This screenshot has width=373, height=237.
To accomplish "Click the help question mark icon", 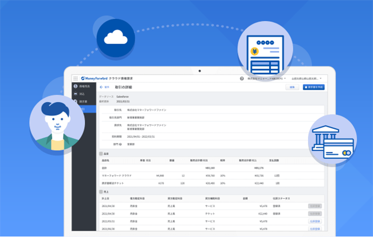I will tap(241, 78).
